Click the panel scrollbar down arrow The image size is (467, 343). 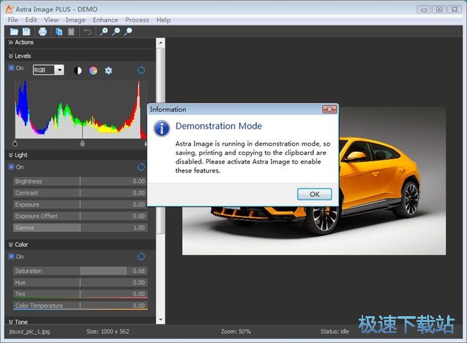tap(161, 320)
